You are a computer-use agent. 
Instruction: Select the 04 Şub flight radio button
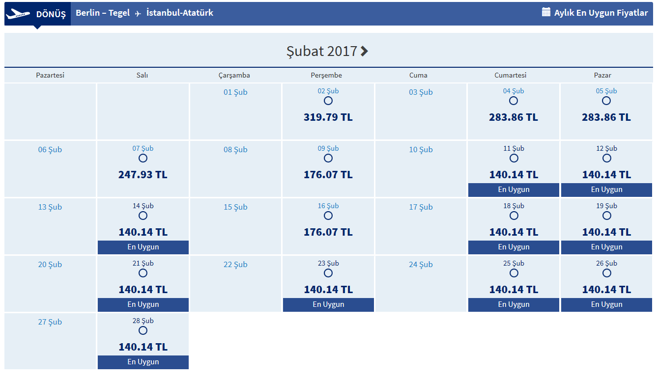(x=514, y=101)
